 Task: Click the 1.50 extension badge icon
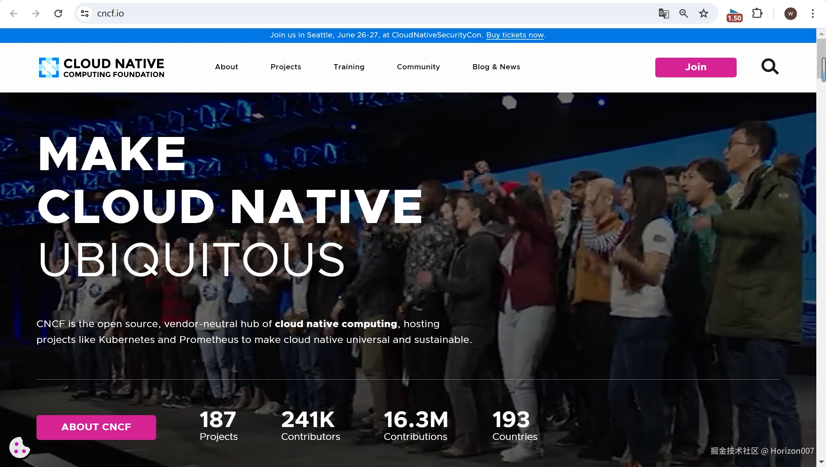(734, 15)
